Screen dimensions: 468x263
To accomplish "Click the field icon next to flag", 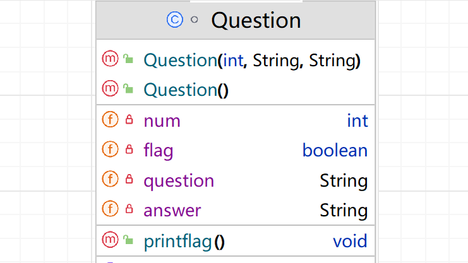I will (110, 149).
